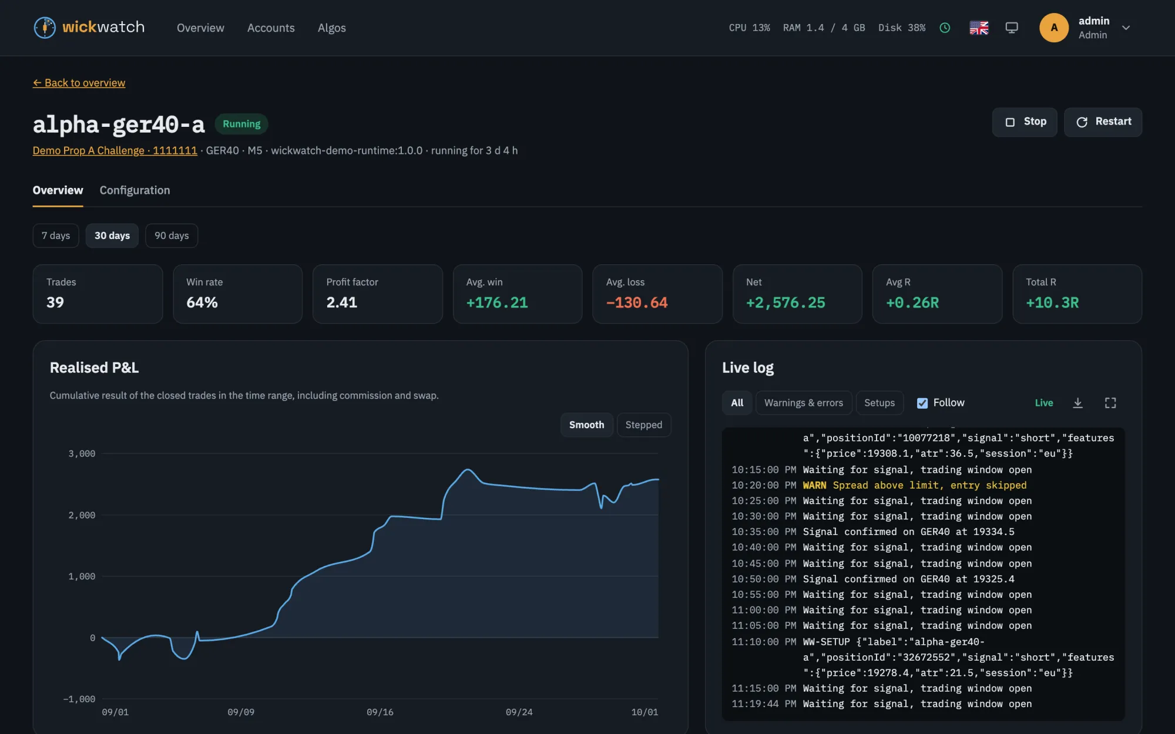Click the Win rate 64% card
Screen dimensions: 1175x734
[237, 294]
